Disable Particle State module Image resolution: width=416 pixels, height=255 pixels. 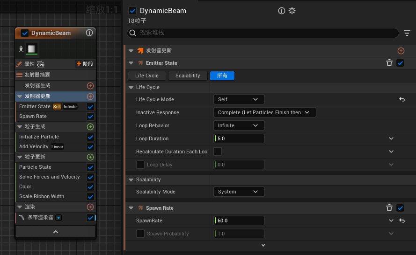pyautogui.click(x=90, y=167)
